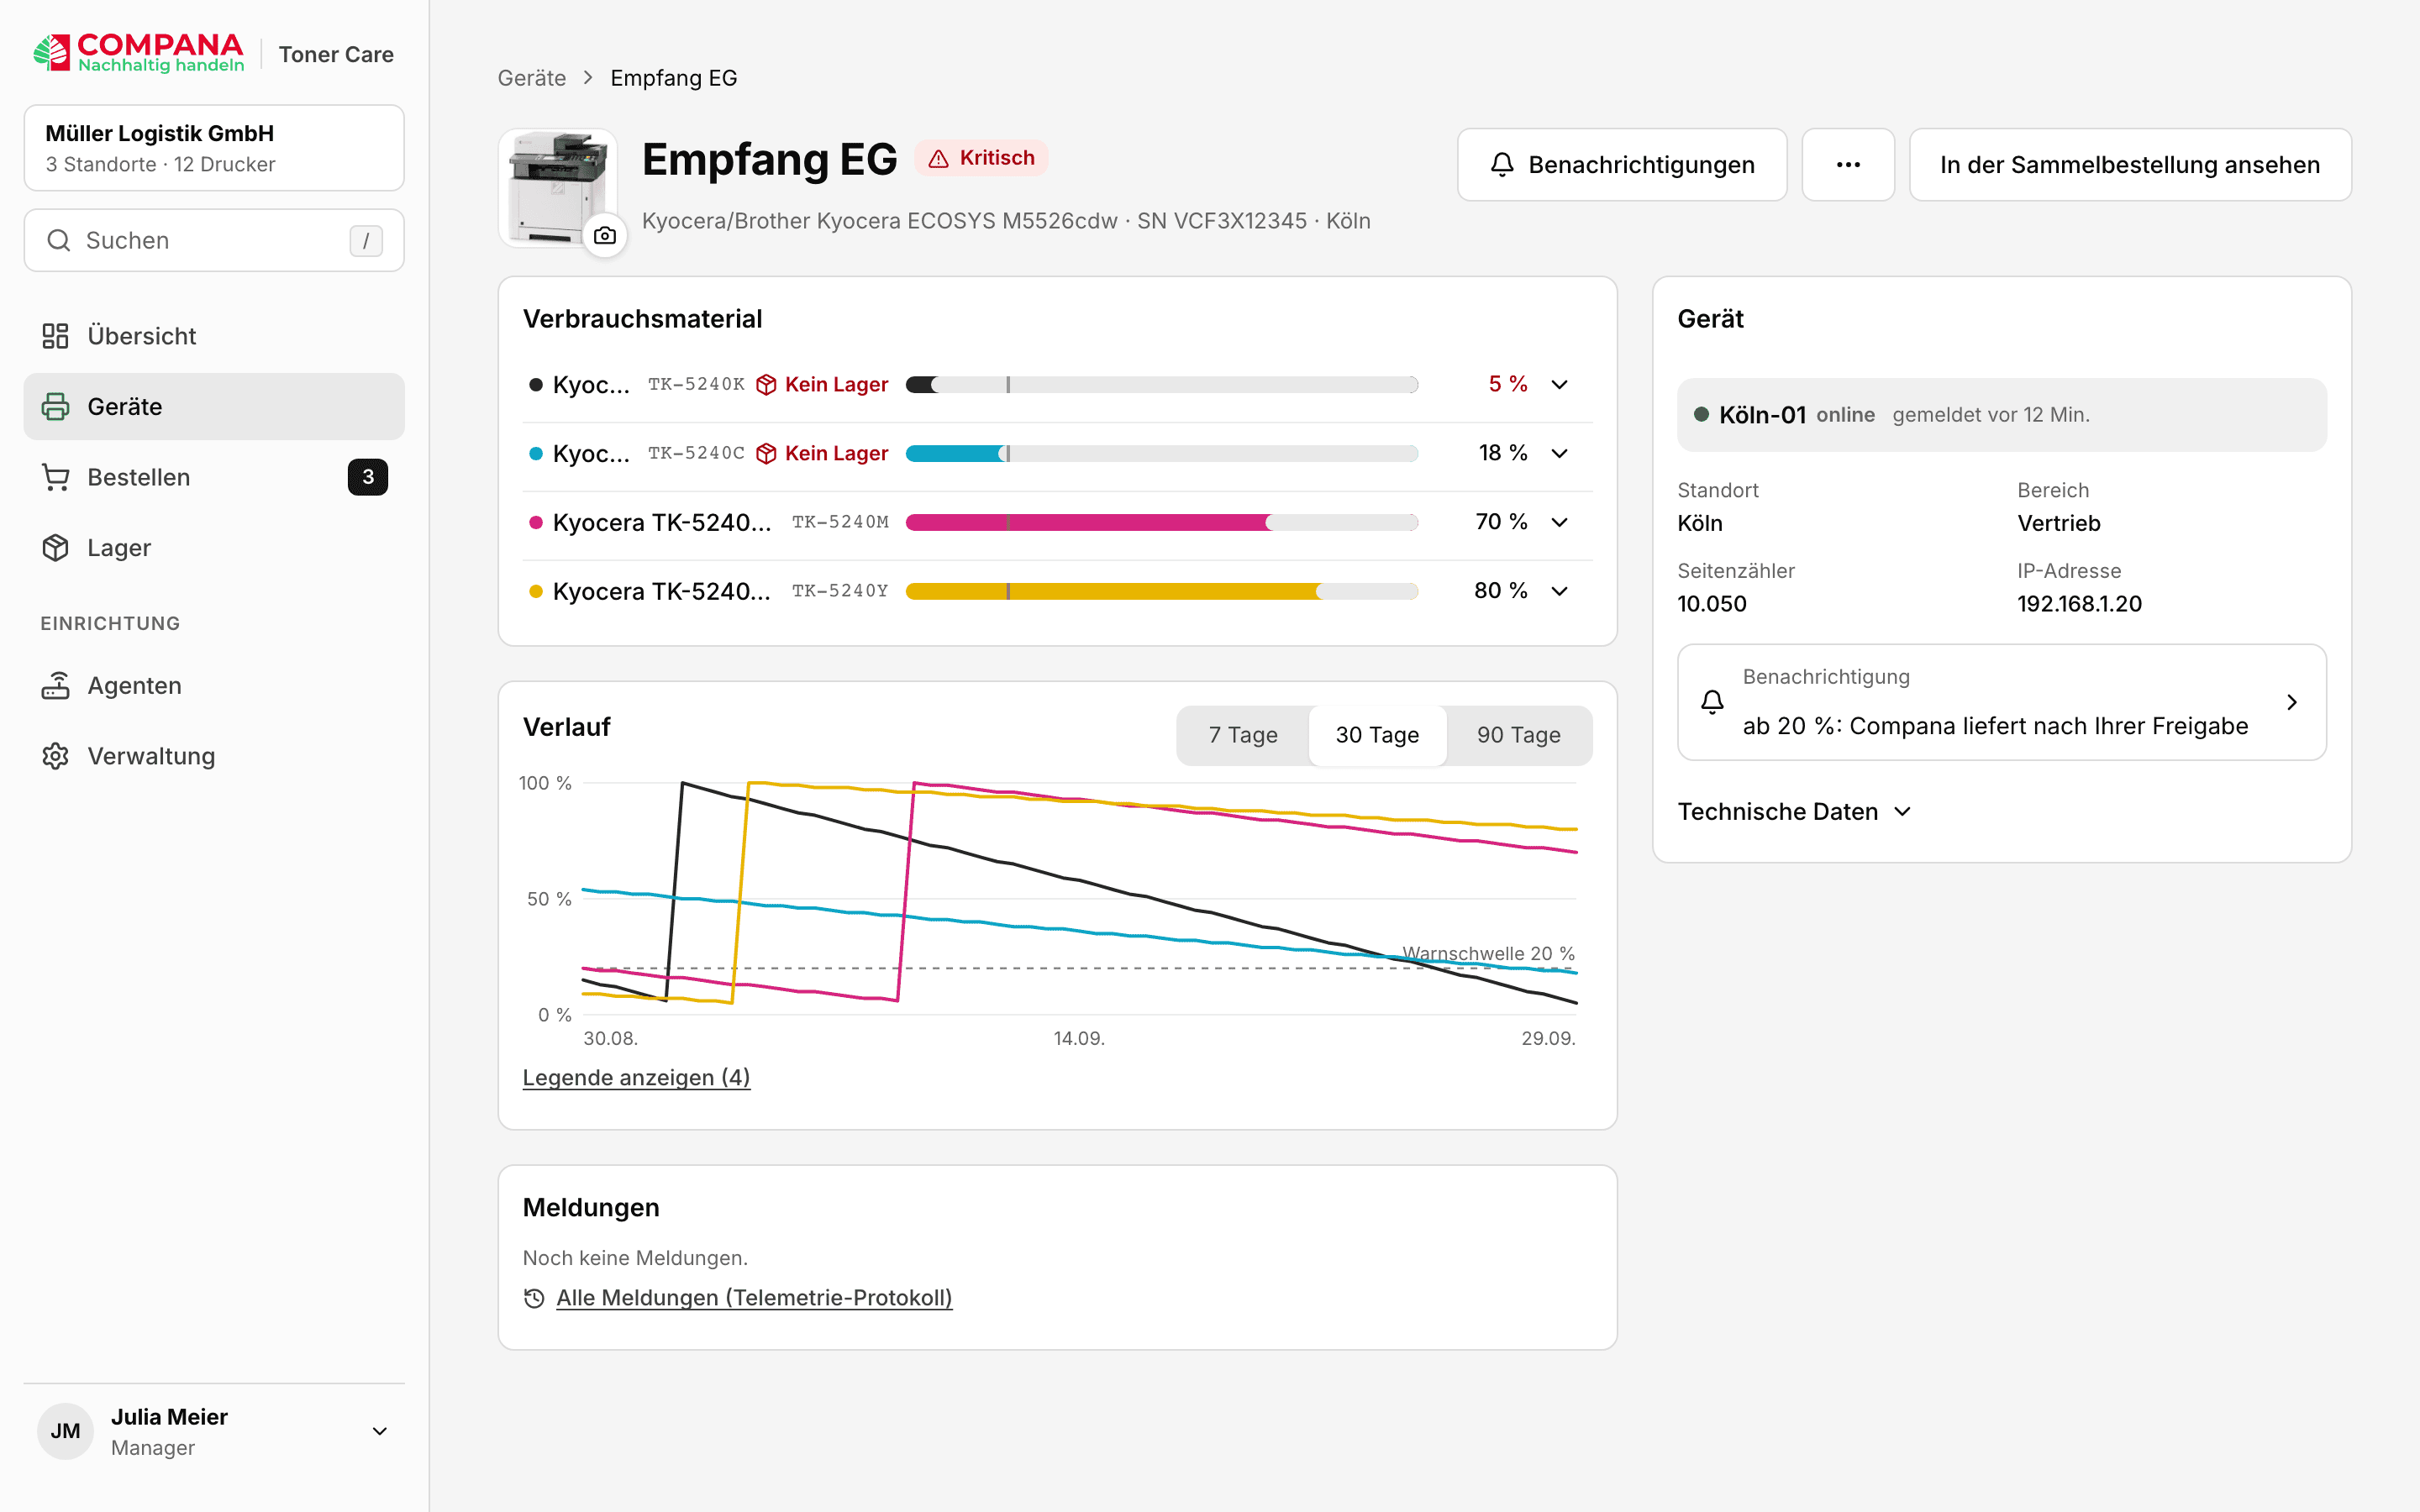Expand the TK-5240K black toner row
Image resolution: width=2420 pixels, height=1512 pixels.
(x=1559, y=385)
